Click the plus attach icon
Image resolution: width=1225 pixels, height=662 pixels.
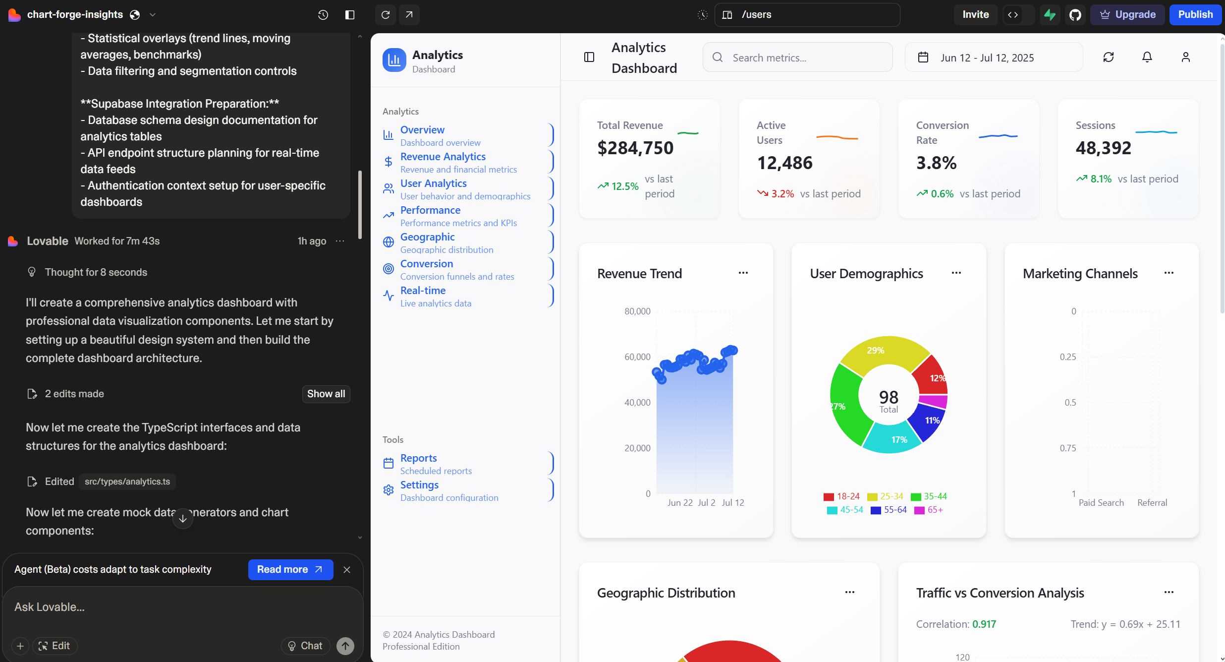point(20,646)
